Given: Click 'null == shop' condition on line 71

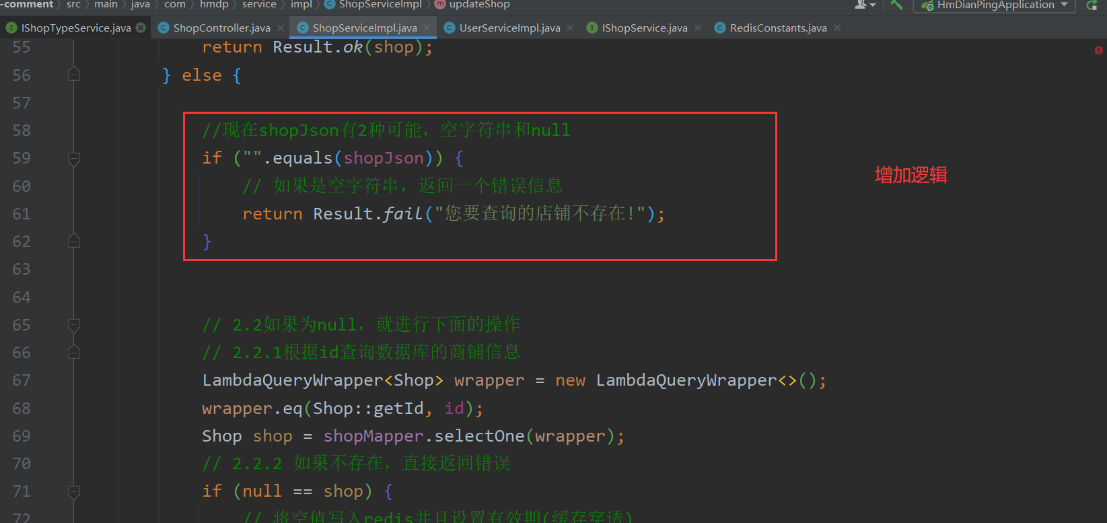Looking at the screenshot, I should click(x=303, y=491).
